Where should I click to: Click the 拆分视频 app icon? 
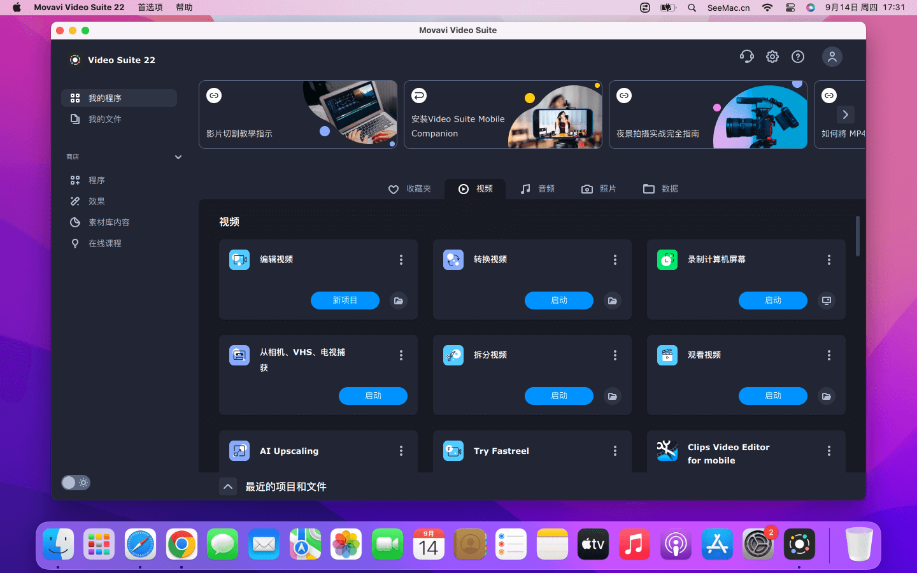pyautogui.click(x=453, y=355)
